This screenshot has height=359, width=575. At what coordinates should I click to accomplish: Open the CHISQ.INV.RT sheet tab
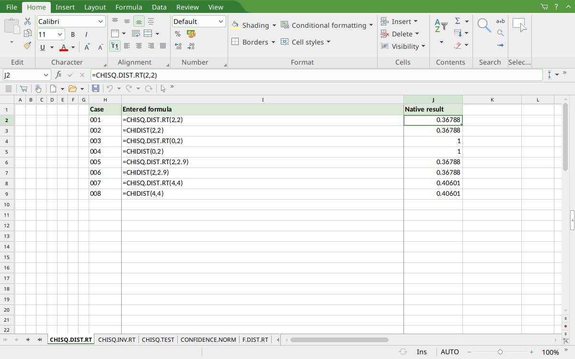(117, 340)
